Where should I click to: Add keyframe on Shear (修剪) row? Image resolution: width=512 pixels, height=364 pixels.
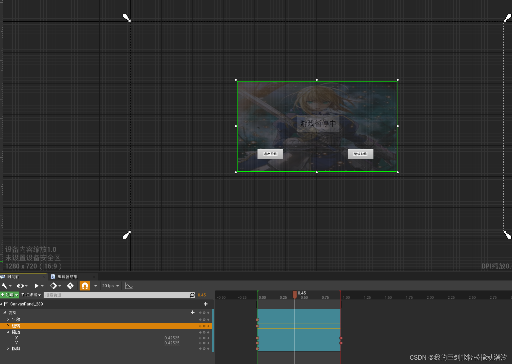coord(204,349)
